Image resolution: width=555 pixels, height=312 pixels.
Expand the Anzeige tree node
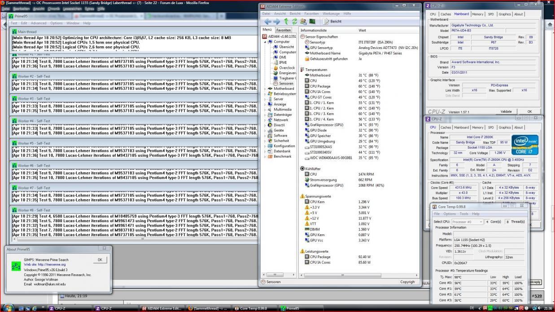click(265, 104)
